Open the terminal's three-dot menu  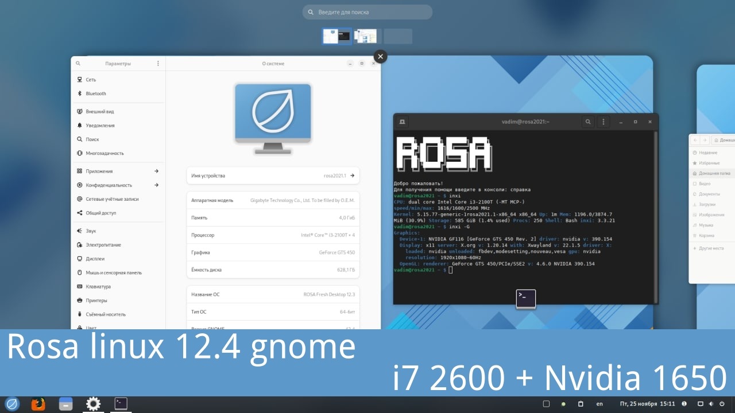tap(603, 122)
